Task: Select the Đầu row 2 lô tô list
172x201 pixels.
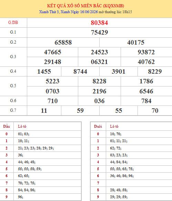Action: (36, 148)
